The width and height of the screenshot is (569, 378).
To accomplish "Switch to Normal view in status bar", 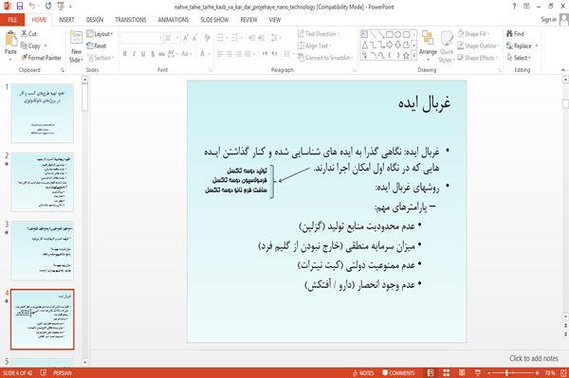I will (x=431, y=372).
